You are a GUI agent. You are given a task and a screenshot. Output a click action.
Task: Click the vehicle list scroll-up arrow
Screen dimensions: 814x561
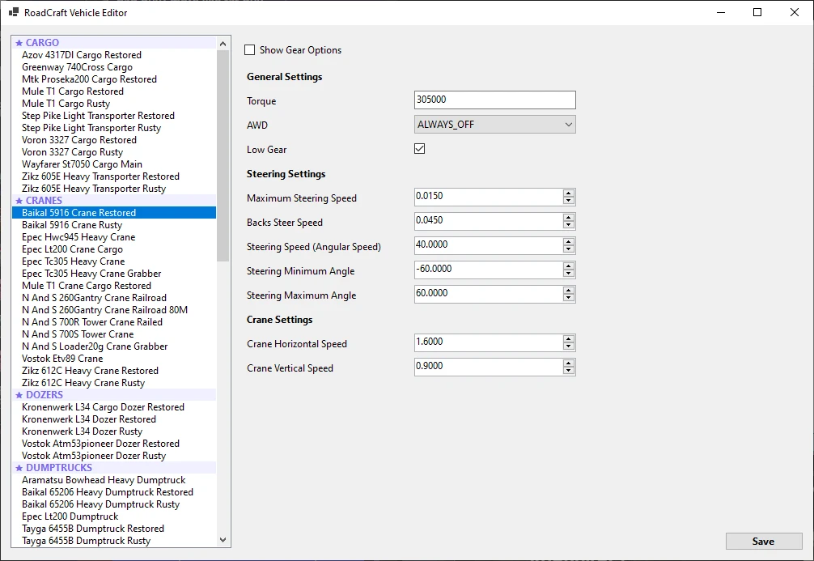[223, 44]
